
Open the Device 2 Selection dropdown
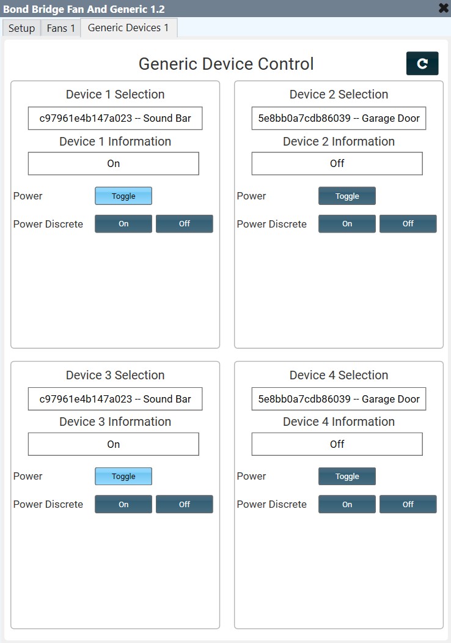click(338, 118)
